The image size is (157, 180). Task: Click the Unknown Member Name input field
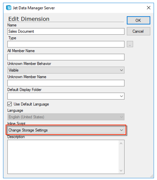pyautogui.click(x=66, y=83)
